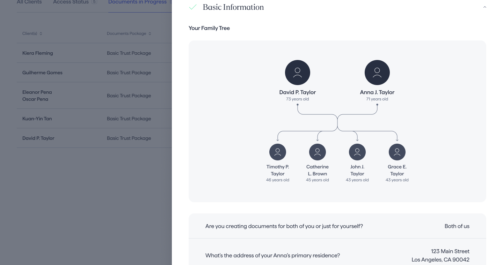Select Timothy P. Taylor's avatar icon
Image resolution: width=503 pixels, height=265 pixels.
(x=278, y=152)
